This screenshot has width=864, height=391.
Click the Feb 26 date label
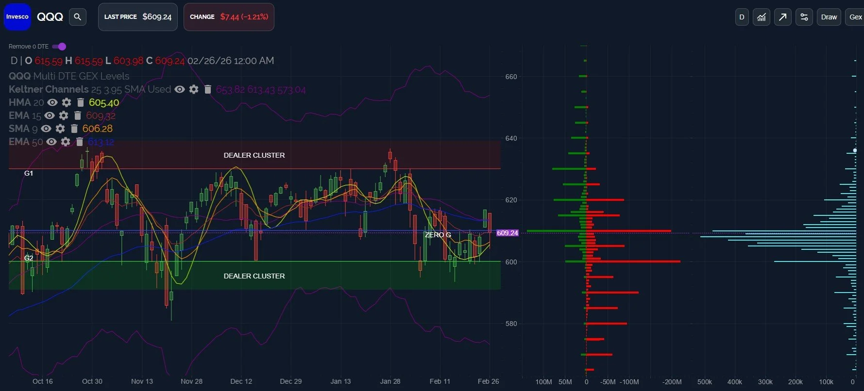pos(488,381)
